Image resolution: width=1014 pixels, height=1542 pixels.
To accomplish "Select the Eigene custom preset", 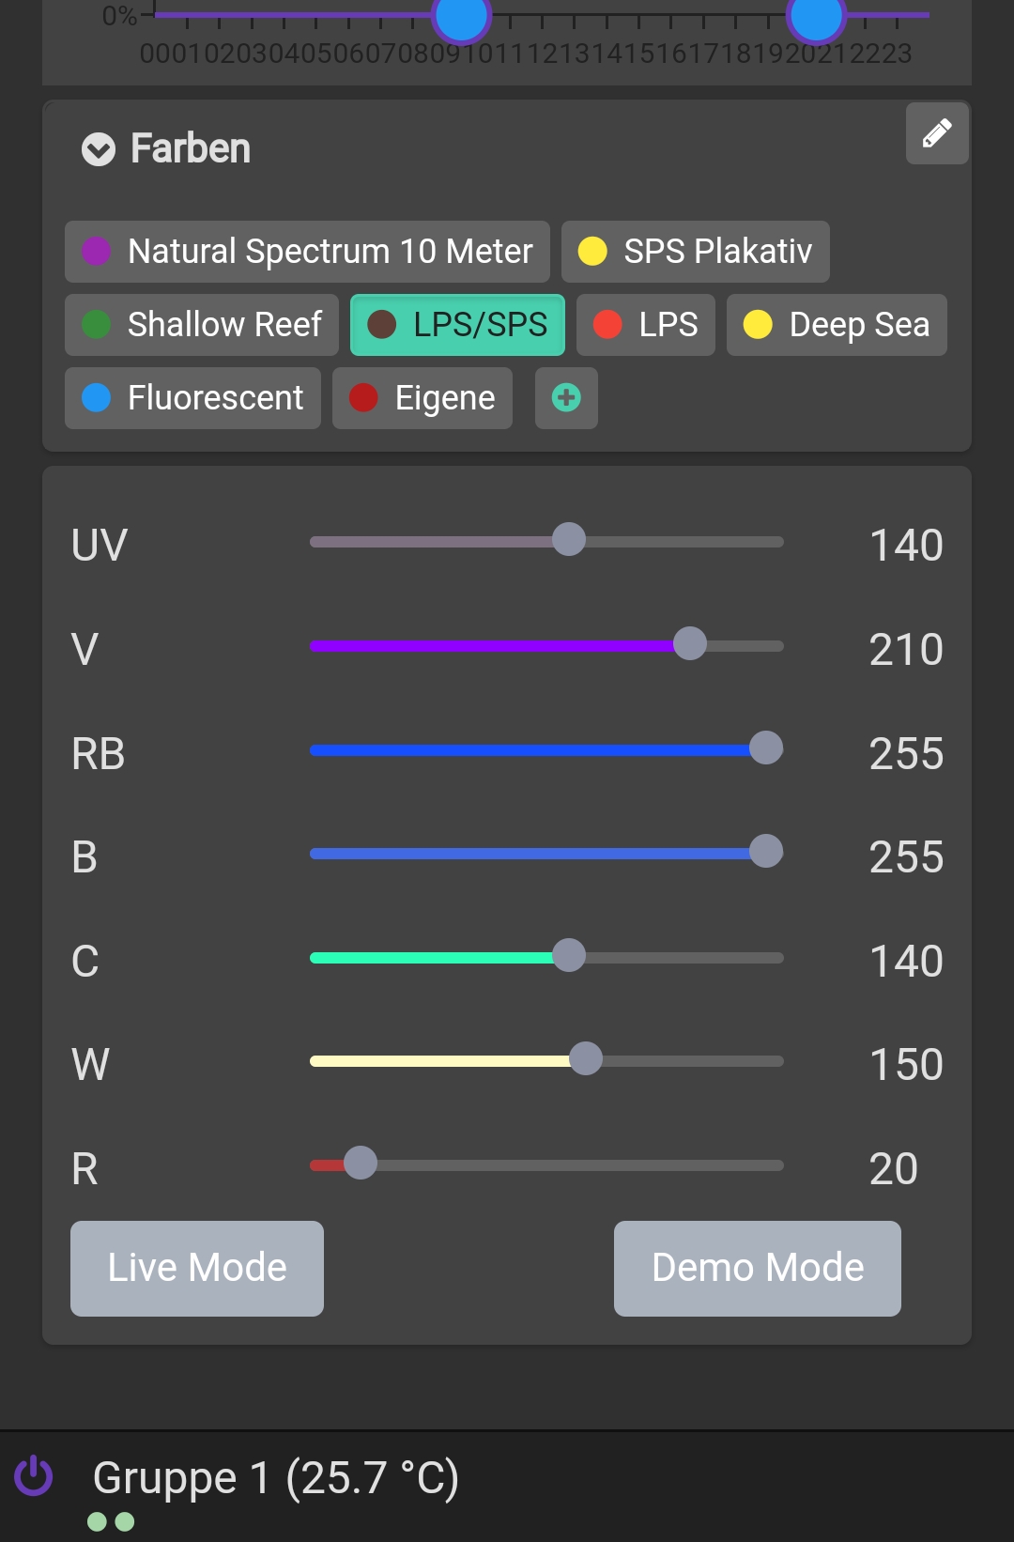I will [x=422, y=398].
